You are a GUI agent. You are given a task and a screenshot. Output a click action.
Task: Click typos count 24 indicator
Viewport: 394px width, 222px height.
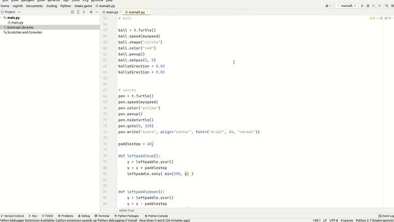[388, 18]
